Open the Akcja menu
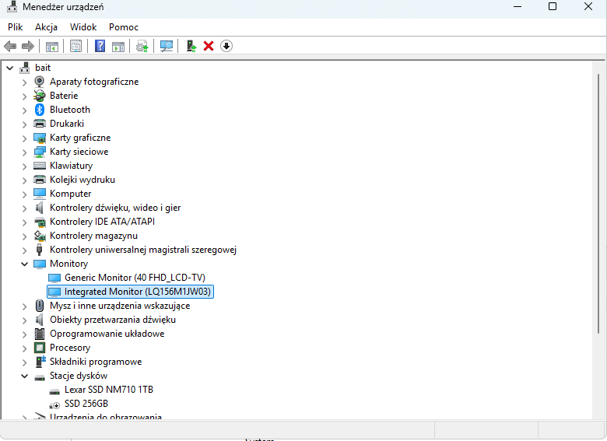Image resolution: width=607 pixels, height=441 pixels. 46,27
